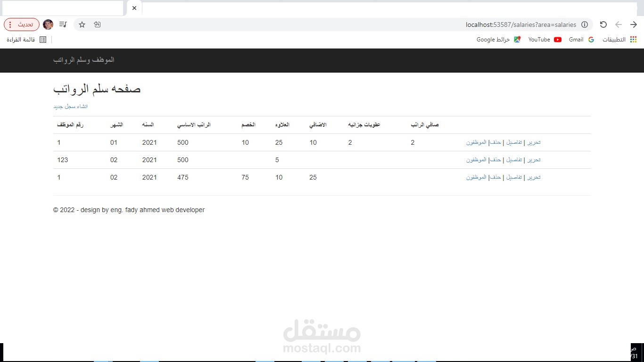Image resolution: width=644 pixels, height=362 pixels.
Task: Click bonus value 25 in month 01 row
Action: click(x=279, y=142)
